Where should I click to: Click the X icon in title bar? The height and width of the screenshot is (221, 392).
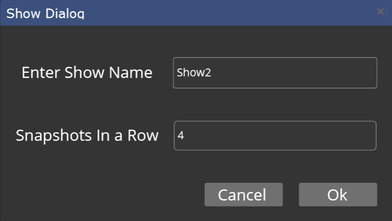(380, 12)
